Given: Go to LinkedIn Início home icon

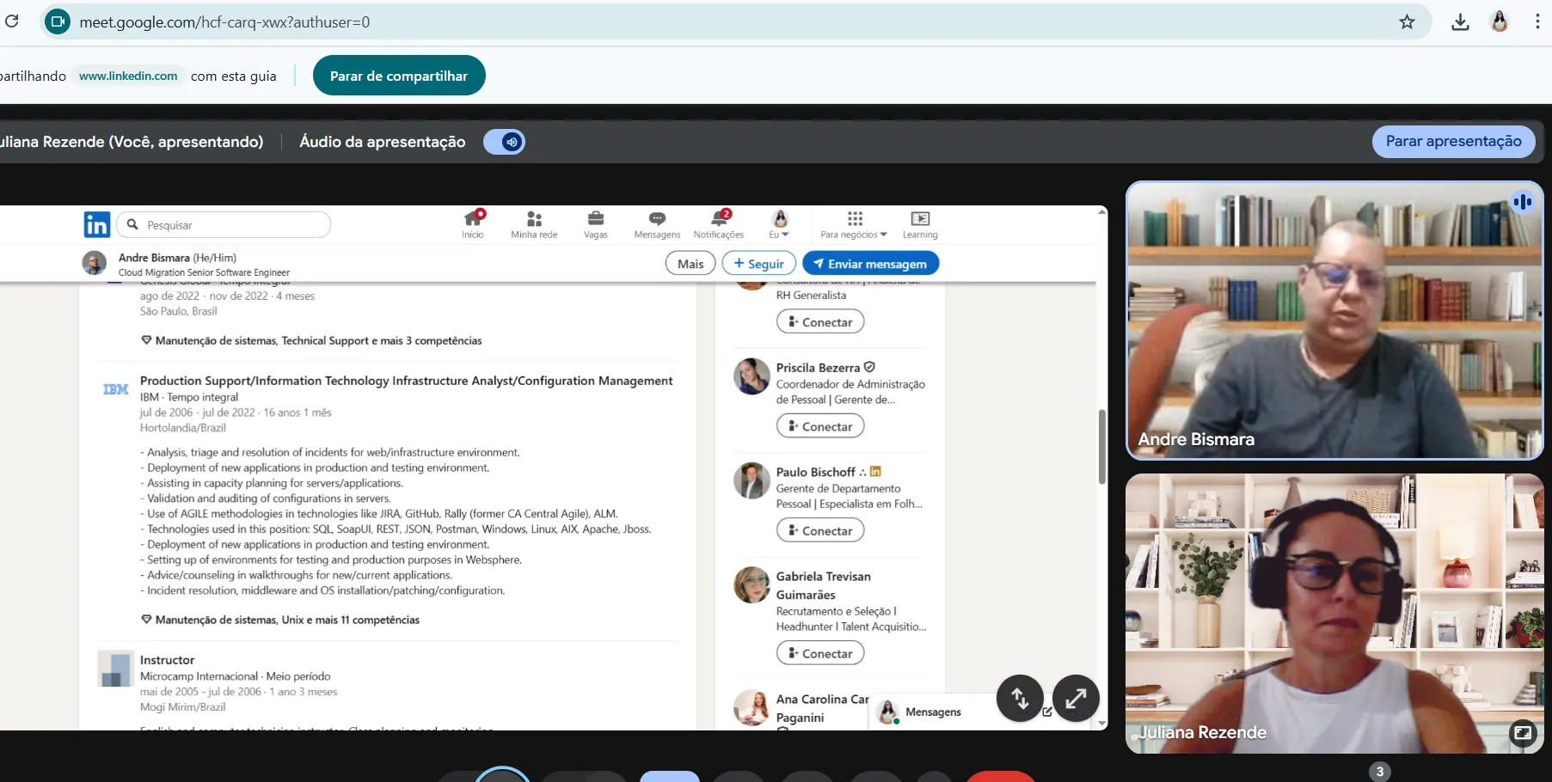Looking at the screenshot, I should (473, 223).
